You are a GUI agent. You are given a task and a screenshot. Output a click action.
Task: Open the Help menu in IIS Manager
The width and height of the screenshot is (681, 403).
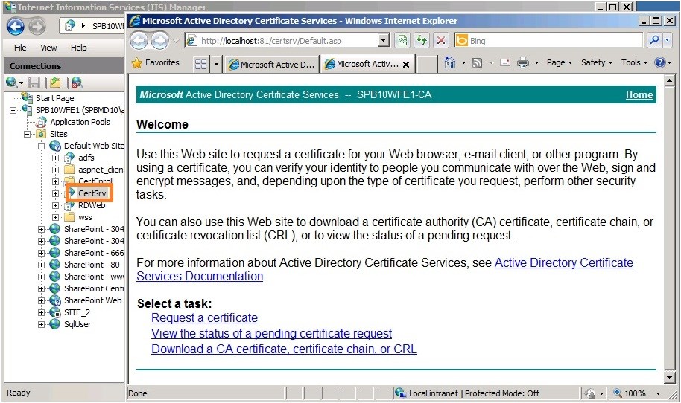[x=79, y=48]
